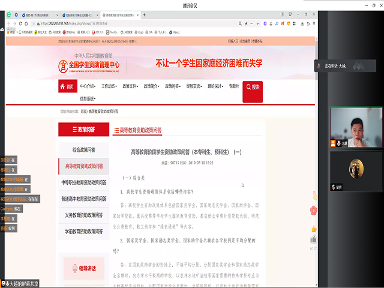Expand the 信息系统 navigation menu
This screenshot has width=384, height=288.
tap(88, 98)
